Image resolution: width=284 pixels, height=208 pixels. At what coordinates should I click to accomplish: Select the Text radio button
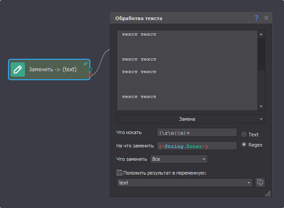(244, 134)
